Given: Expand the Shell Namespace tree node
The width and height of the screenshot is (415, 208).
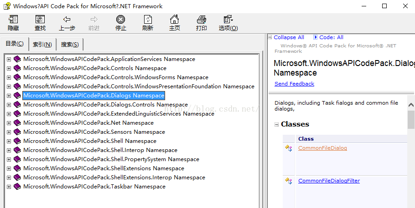Looking at the screenshot, I should click(x=9, y=141).
